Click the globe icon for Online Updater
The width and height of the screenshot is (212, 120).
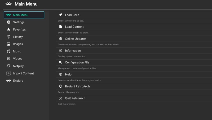point(61,39)
